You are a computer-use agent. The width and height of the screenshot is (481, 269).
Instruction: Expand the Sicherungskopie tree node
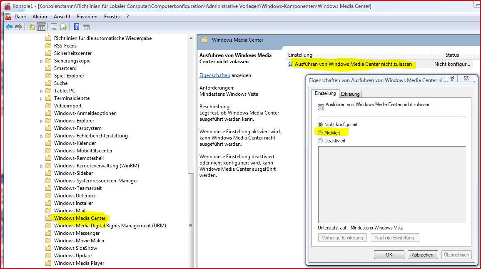click(41, 61)
